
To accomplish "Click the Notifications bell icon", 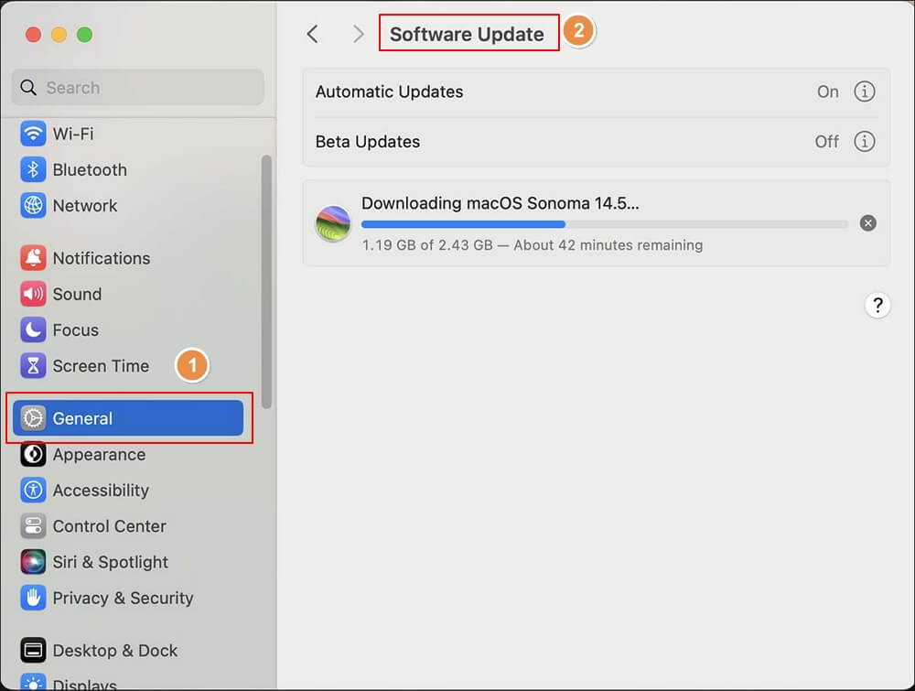I will [x=33, y=258].
